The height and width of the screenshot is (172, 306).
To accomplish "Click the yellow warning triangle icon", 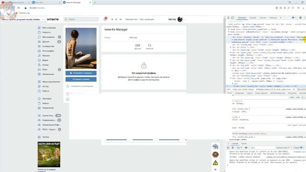I will click(216, 162).
